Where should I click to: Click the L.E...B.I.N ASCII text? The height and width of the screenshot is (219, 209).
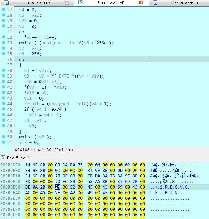(170, 192)
